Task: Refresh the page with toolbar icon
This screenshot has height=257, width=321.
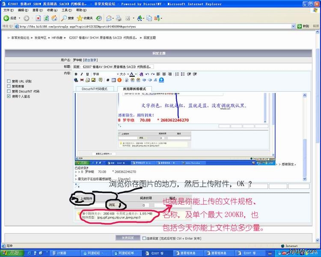Action: pyautogui.click(x=46, y=18)
